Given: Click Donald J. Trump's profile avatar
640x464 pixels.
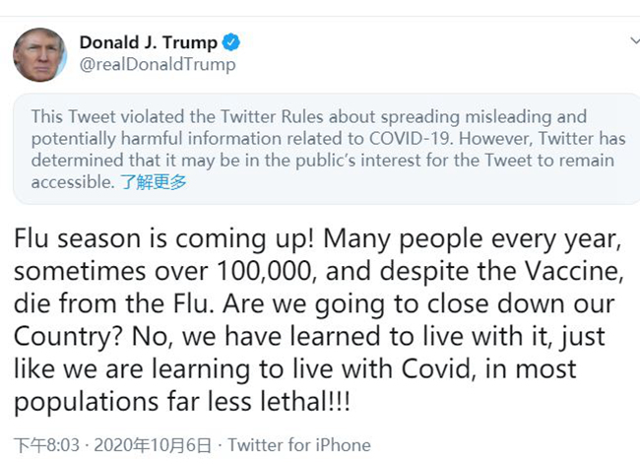Looking at the screenshot, I should click(x=39, y=54).
